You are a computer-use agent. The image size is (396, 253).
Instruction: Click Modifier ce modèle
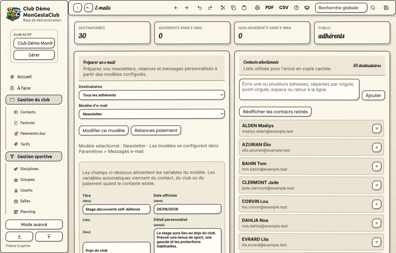click(104, 130)
